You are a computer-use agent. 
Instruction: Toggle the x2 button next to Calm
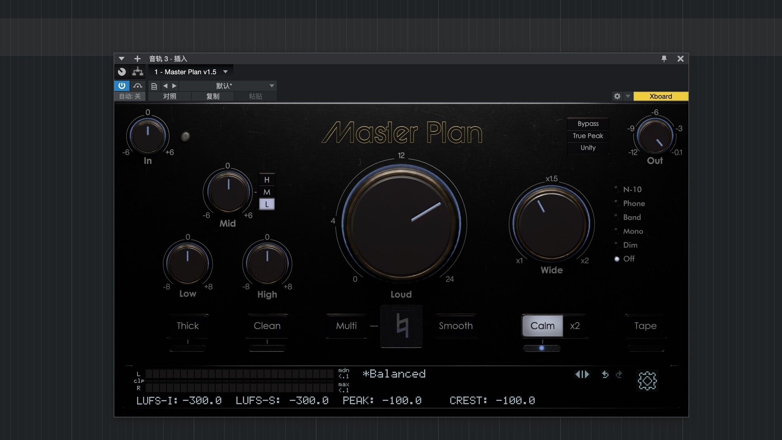coord(575,326)
